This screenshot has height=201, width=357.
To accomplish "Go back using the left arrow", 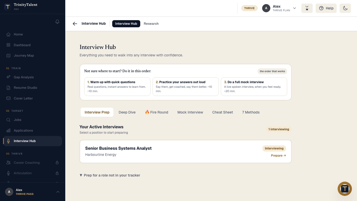I will [75, 24].
